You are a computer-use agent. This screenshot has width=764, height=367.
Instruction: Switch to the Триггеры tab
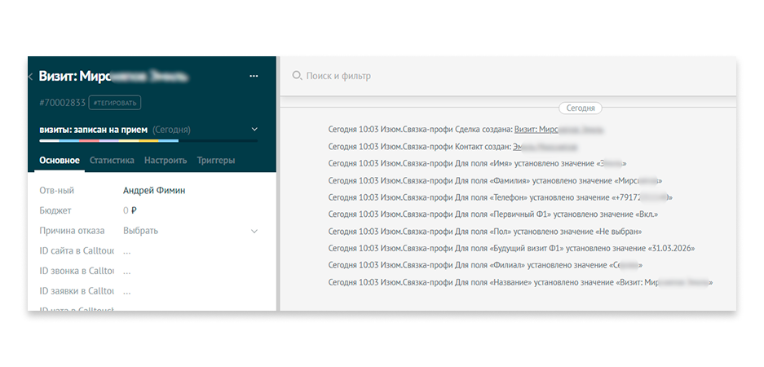coord(216,161)
